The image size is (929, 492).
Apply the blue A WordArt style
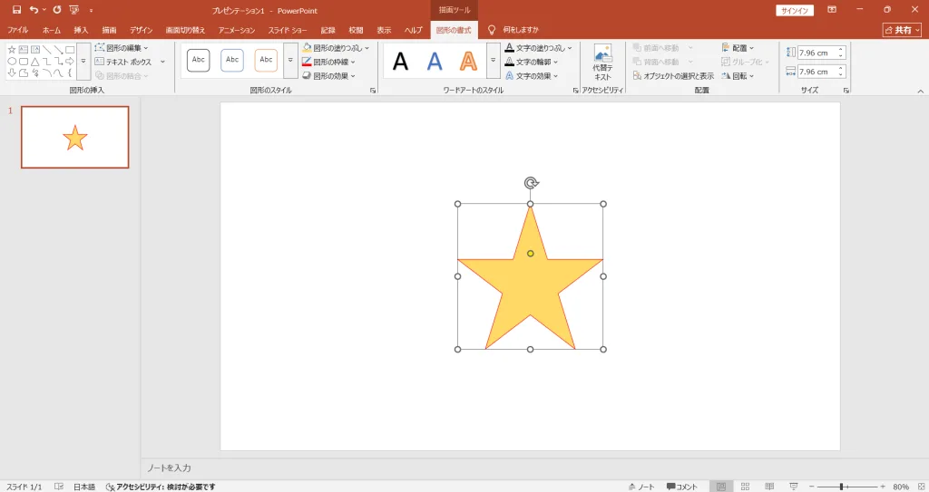[x=435, y=61]
